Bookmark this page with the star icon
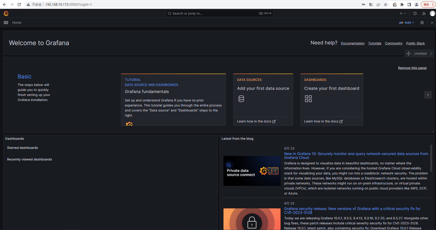 [x=386, y=4]
